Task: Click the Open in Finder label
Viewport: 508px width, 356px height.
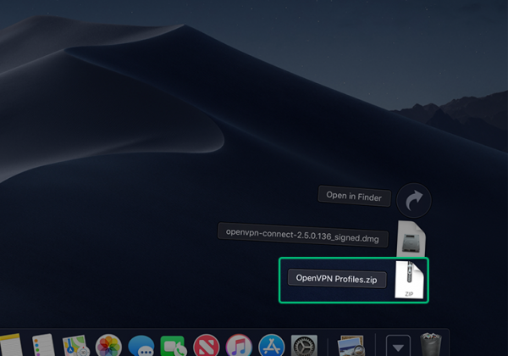Action: [x=354, y=196]
